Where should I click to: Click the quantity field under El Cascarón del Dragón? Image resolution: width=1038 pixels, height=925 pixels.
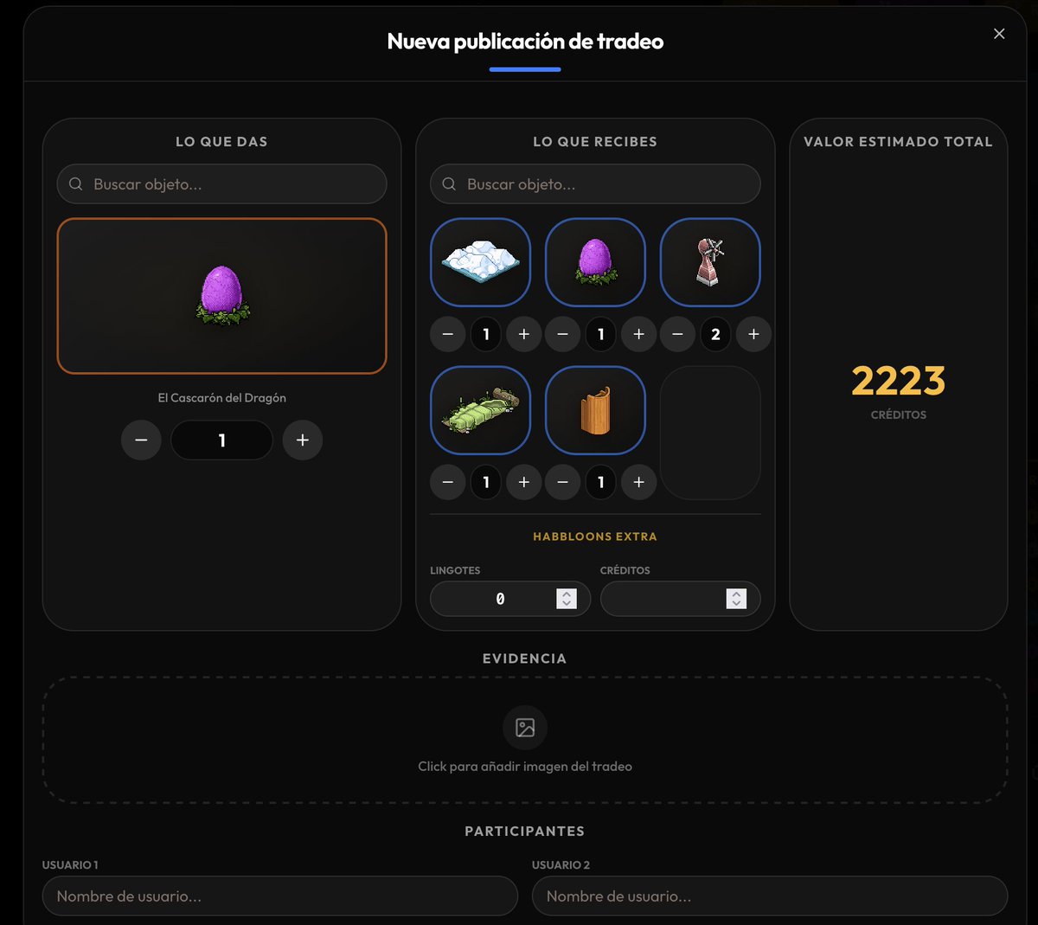click(x=221, y=440)
